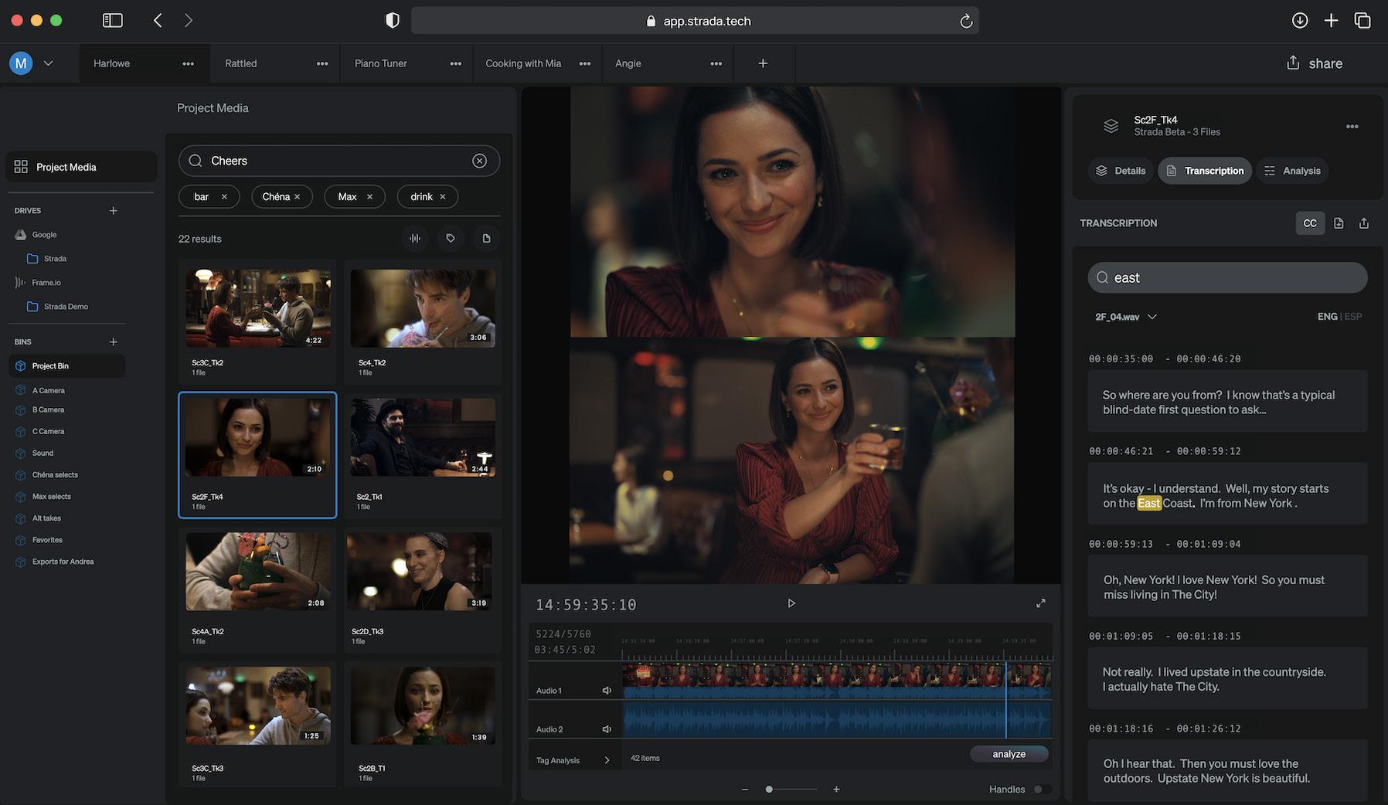Click the expand fullscreen icon in viewer
The height and width of the screenshot is (805, 1388).
(1040, 603)
